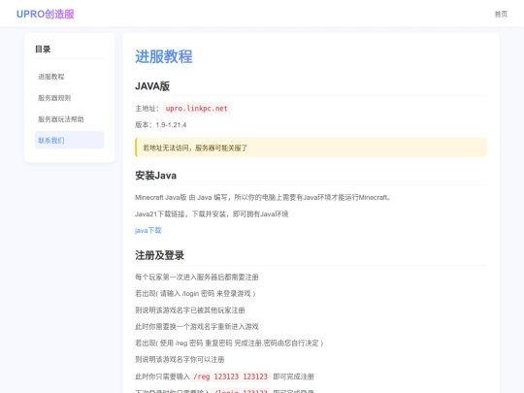Click the line 则说明该游戏名字你可以注册

click(x=180, y=360)
